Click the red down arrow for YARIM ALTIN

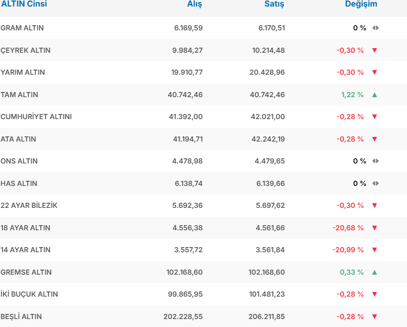(374, 72)
